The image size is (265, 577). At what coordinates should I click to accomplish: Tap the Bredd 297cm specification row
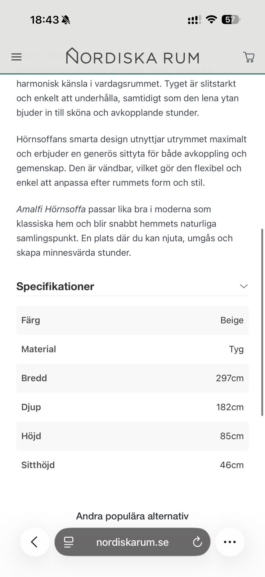pos(132,378)
